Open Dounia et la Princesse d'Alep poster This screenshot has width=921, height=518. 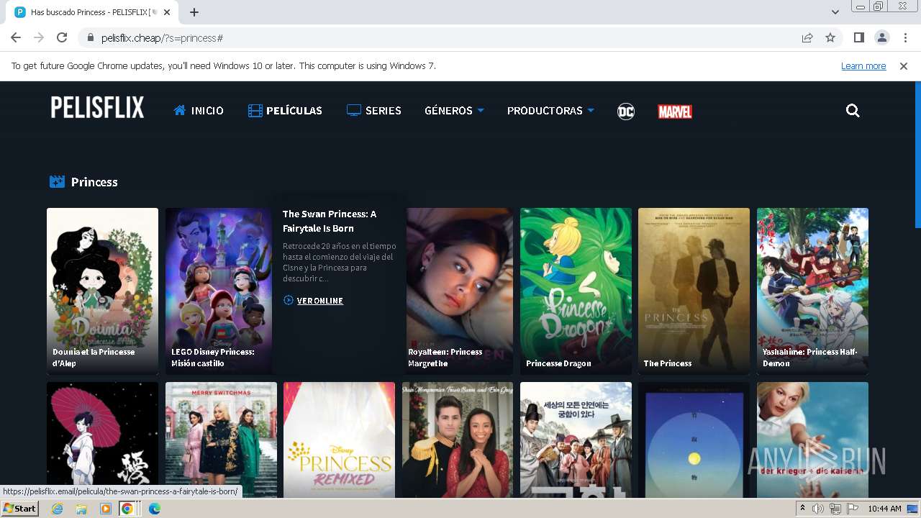[x=102, y=291]
